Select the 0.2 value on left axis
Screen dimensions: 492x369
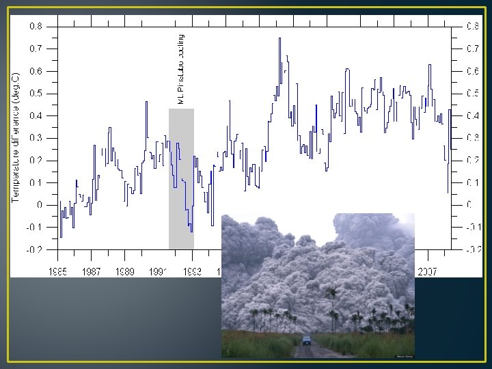pyautogui.click(x=36, y=161)
